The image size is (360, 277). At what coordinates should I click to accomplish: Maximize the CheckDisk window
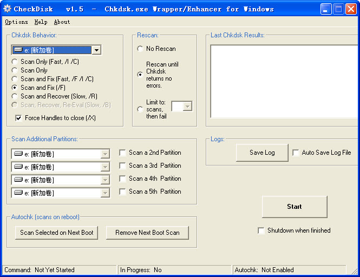pos(338,9)
